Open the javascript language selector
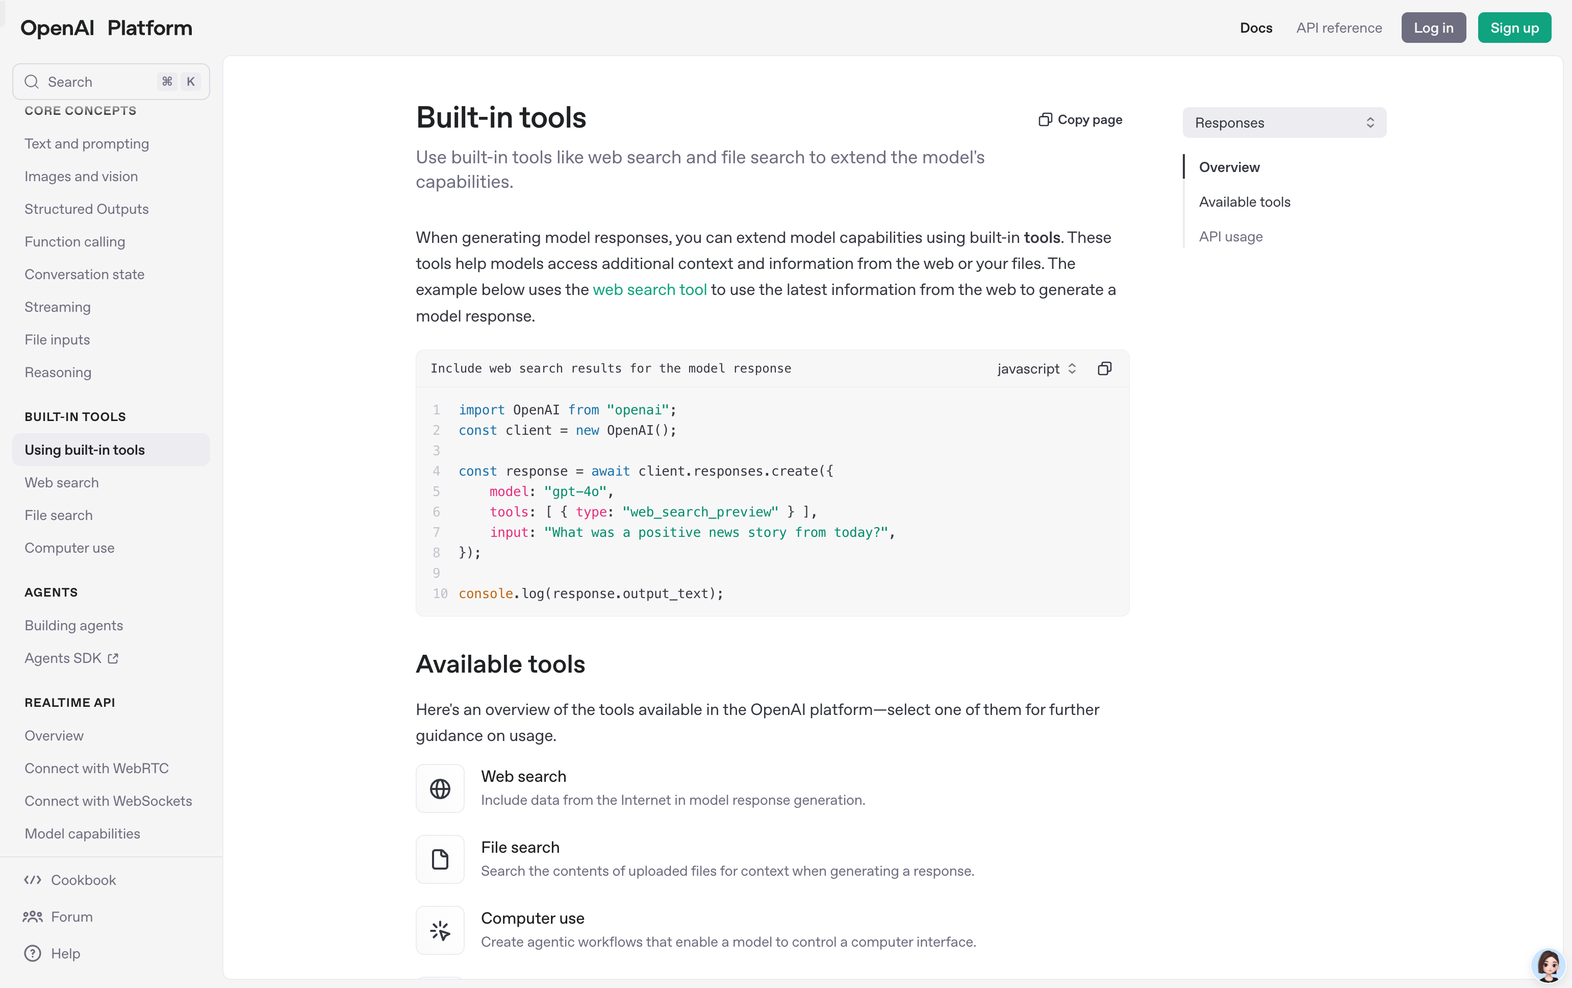 1036,368
